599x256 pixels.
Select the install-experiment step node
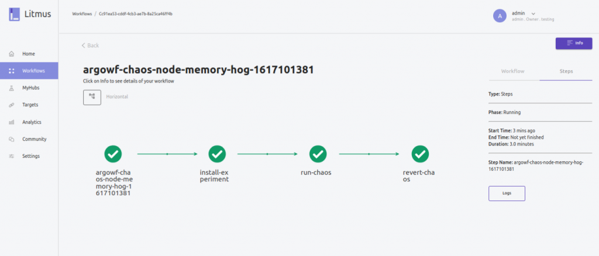pyautogui.click(x=217, y=154)
